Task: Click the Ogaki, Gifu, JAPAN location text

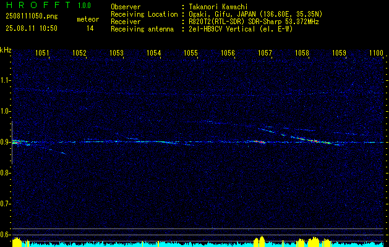Action: (257, 14)
